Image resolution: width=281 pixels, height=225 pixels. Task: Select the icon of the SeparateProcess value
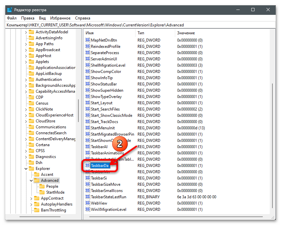point(88,52)
